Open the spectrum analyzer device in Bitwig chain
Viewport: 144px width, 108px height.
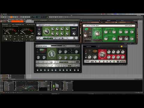coord(56,86)
